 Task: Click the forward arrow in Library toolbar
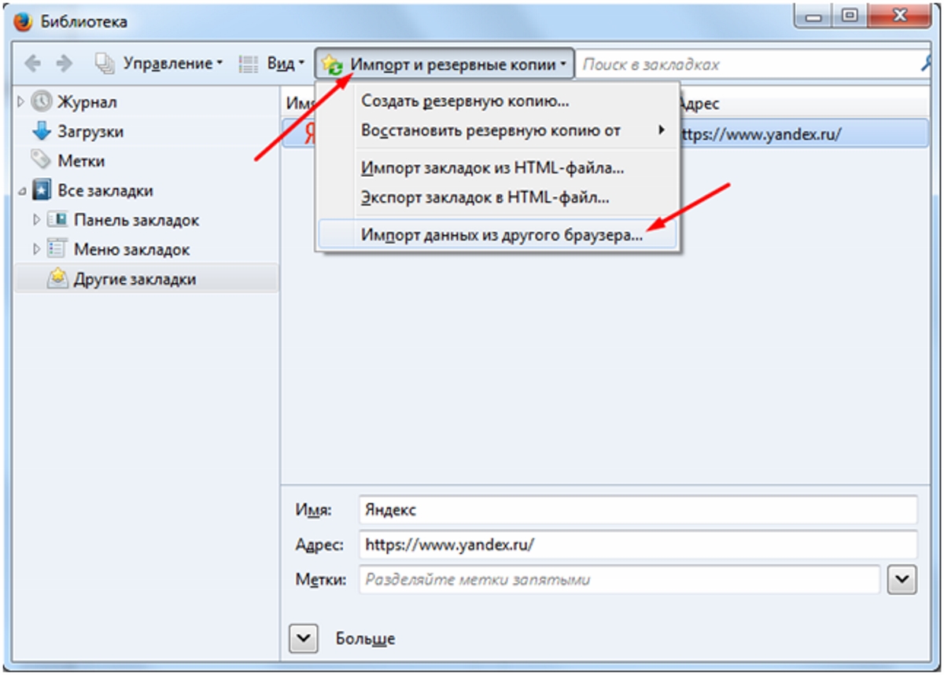pyautogui.click(x=65, y=64)
